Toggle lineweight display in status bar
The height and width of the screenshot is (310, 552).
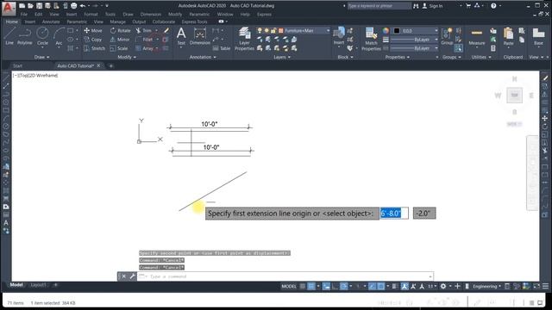(x=395, y=286)
